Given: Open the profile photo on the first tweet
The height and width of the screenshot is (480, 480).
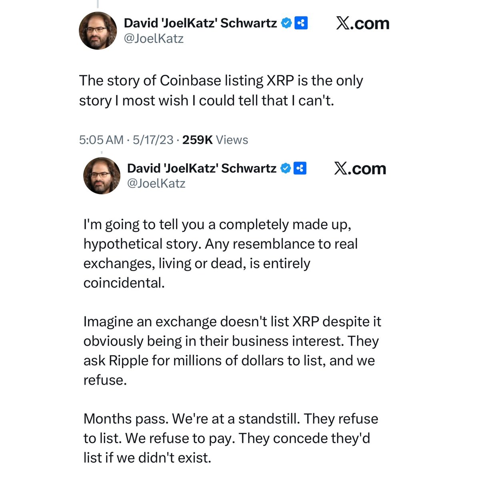Looking at the screenshot, I should tap(98, 31).
